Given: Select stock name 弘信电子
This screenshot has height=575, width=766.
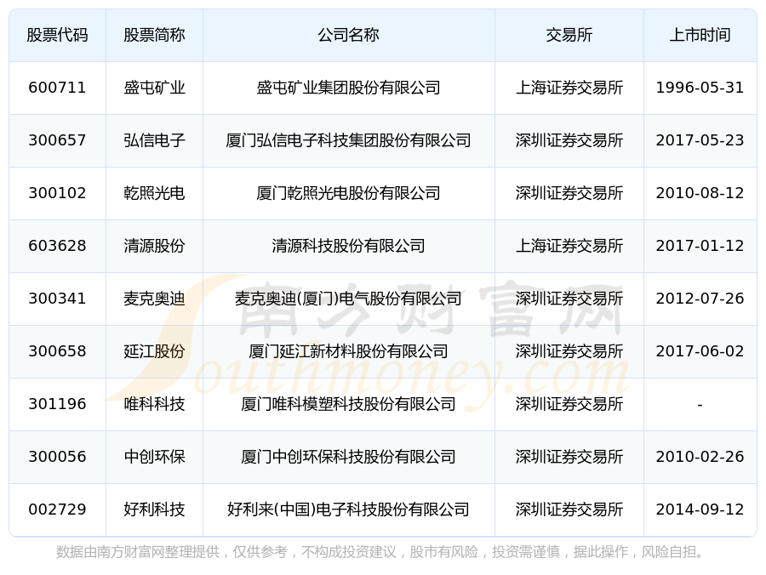Looking at the screenshot, I should click(154, 140).
